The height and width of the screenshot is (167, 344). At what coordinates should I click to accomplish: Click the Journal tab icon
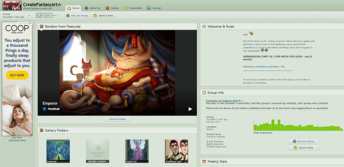coord(149,8)
